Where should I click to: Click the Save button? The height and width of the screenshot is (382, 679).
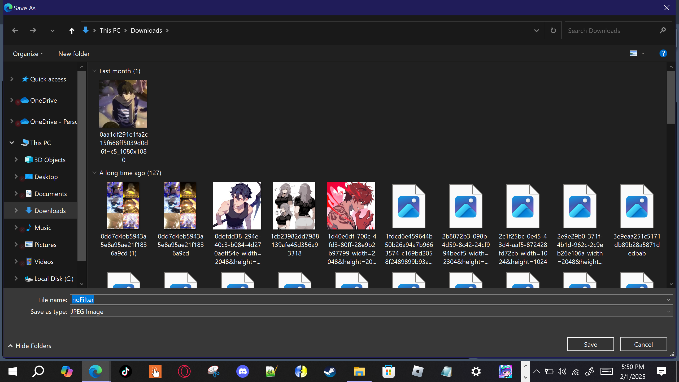pyautogui.click(x=590, y=344)
